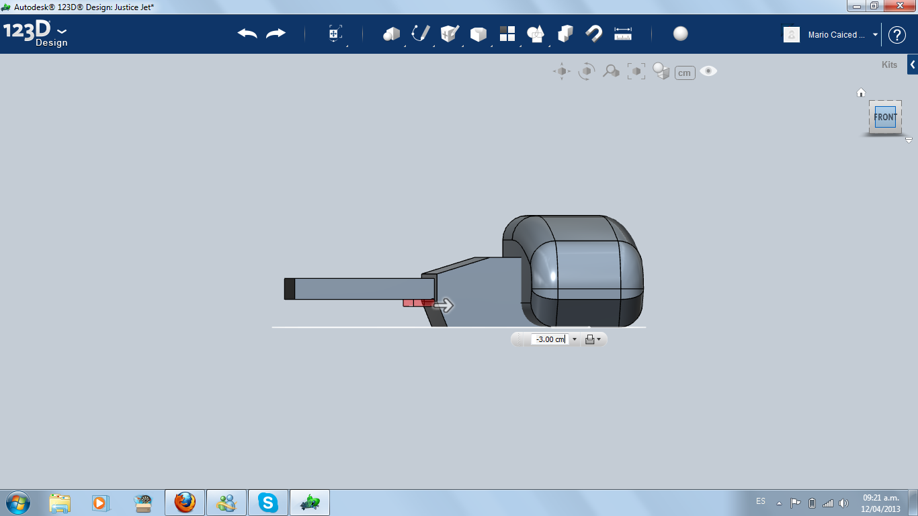Click the -3.00 cm distance input field
This screenshot has width=918, height=516.
(x=550, y=339)
